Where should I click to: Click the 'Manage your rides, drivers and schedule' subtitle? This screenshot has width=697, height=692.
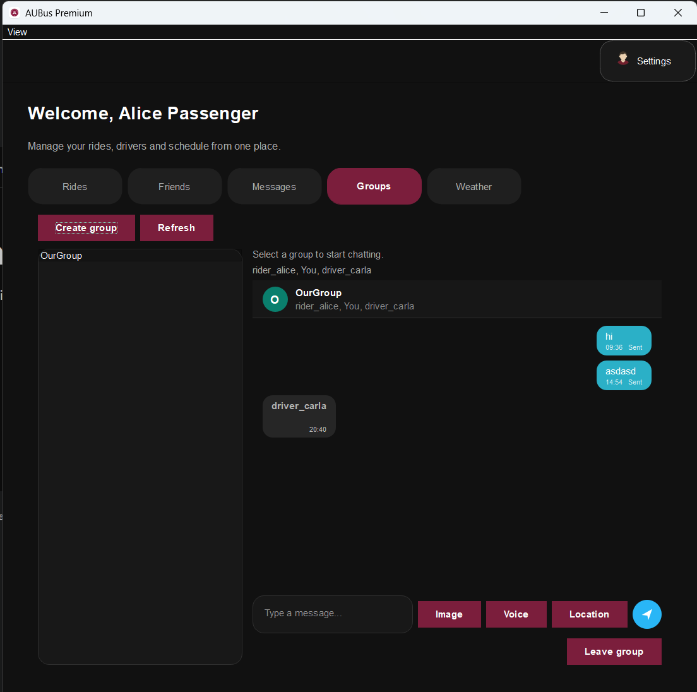click(x=154, y=146)
